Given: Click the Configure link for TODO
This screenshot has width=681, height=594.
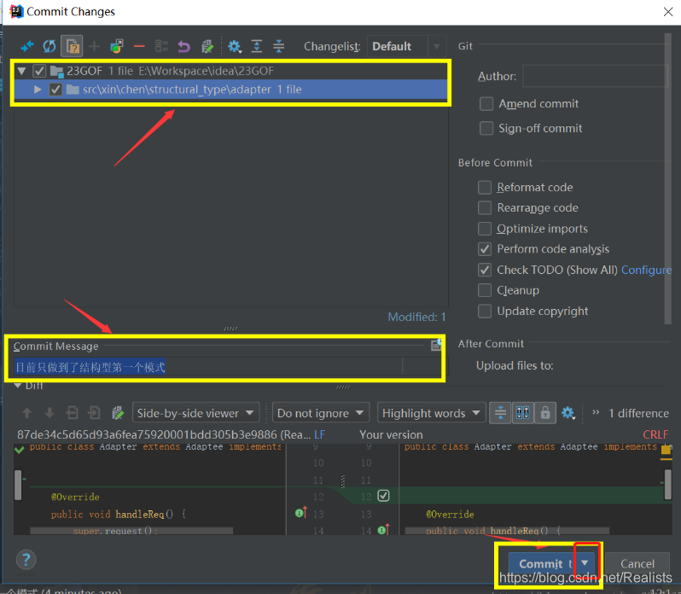Looking at the screenshot, I should pyautogui.click(x=646, y=270).
